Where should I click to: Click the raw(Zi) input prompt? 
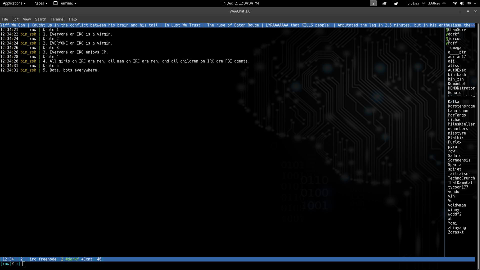click(10, 264)
